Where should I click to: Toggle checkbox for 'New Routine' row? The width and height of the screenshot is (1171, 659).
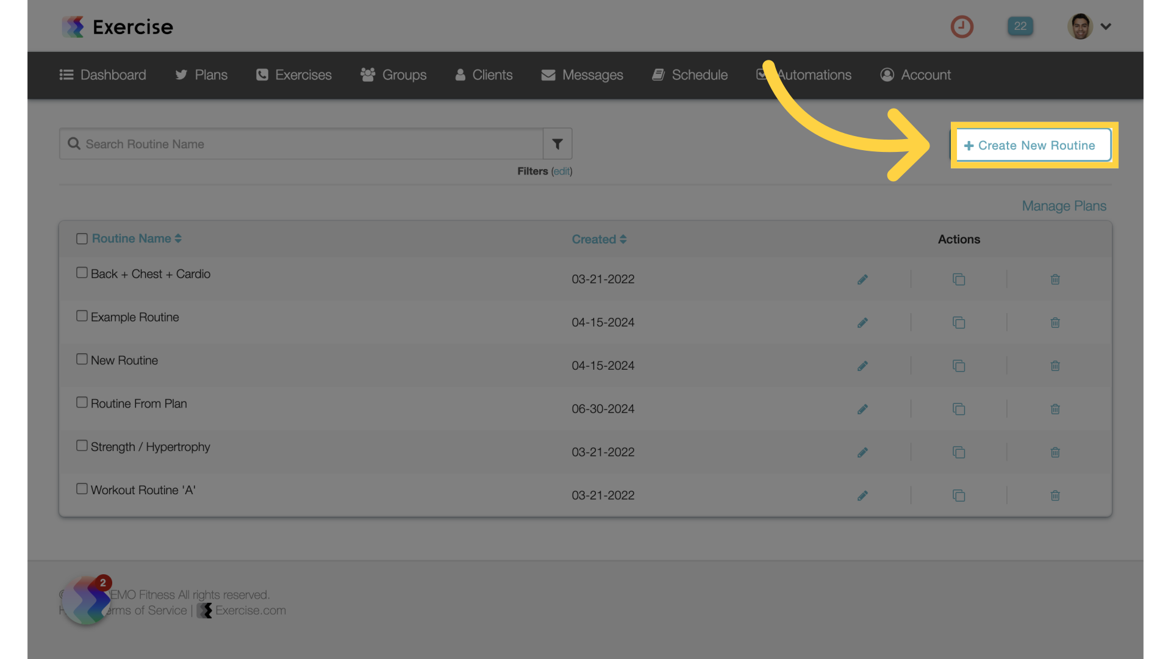(81, 358)
